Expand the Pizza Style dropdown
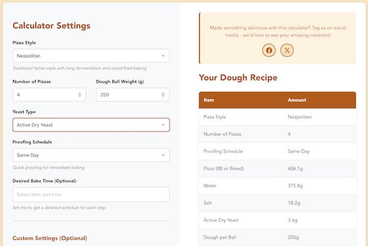Screen dimensions: 368x246 pos(91,56)
